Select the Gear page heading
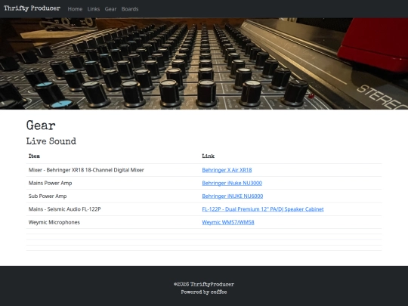The image size is (408, 306). [41, 125]
